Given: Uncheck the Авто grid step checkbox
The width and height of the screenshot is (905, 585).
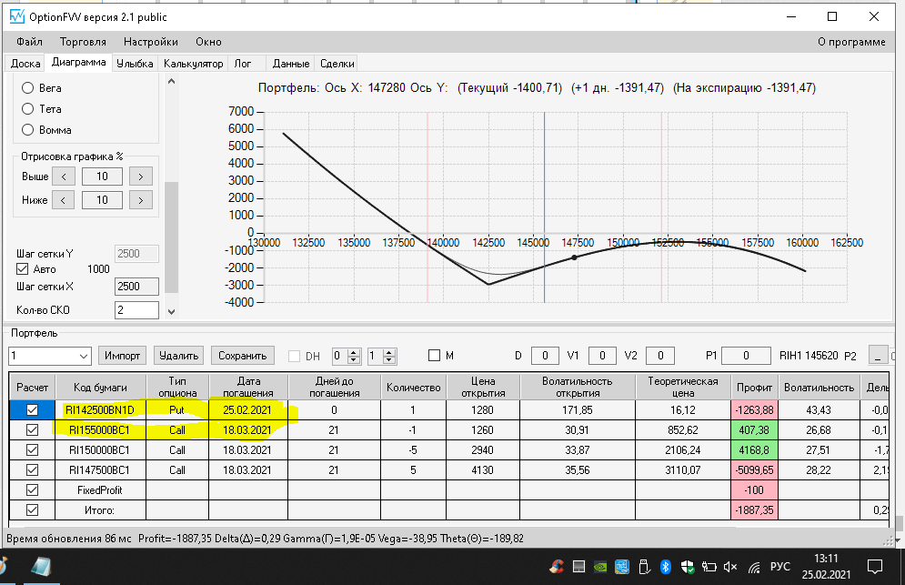Looking at the screenshot, I should [23, 268].
